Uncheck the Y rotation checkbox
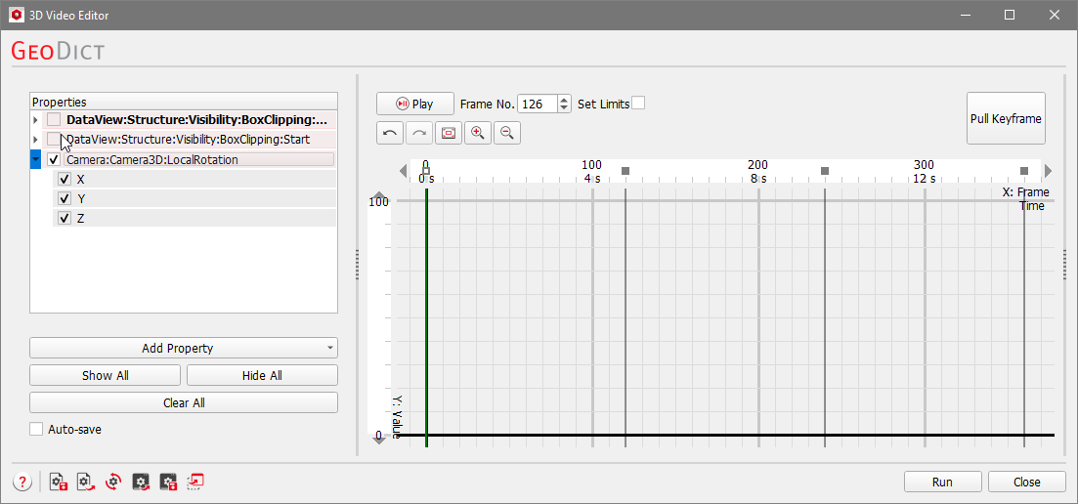The width and height of the screenshot is (1078, 504). 65,199
